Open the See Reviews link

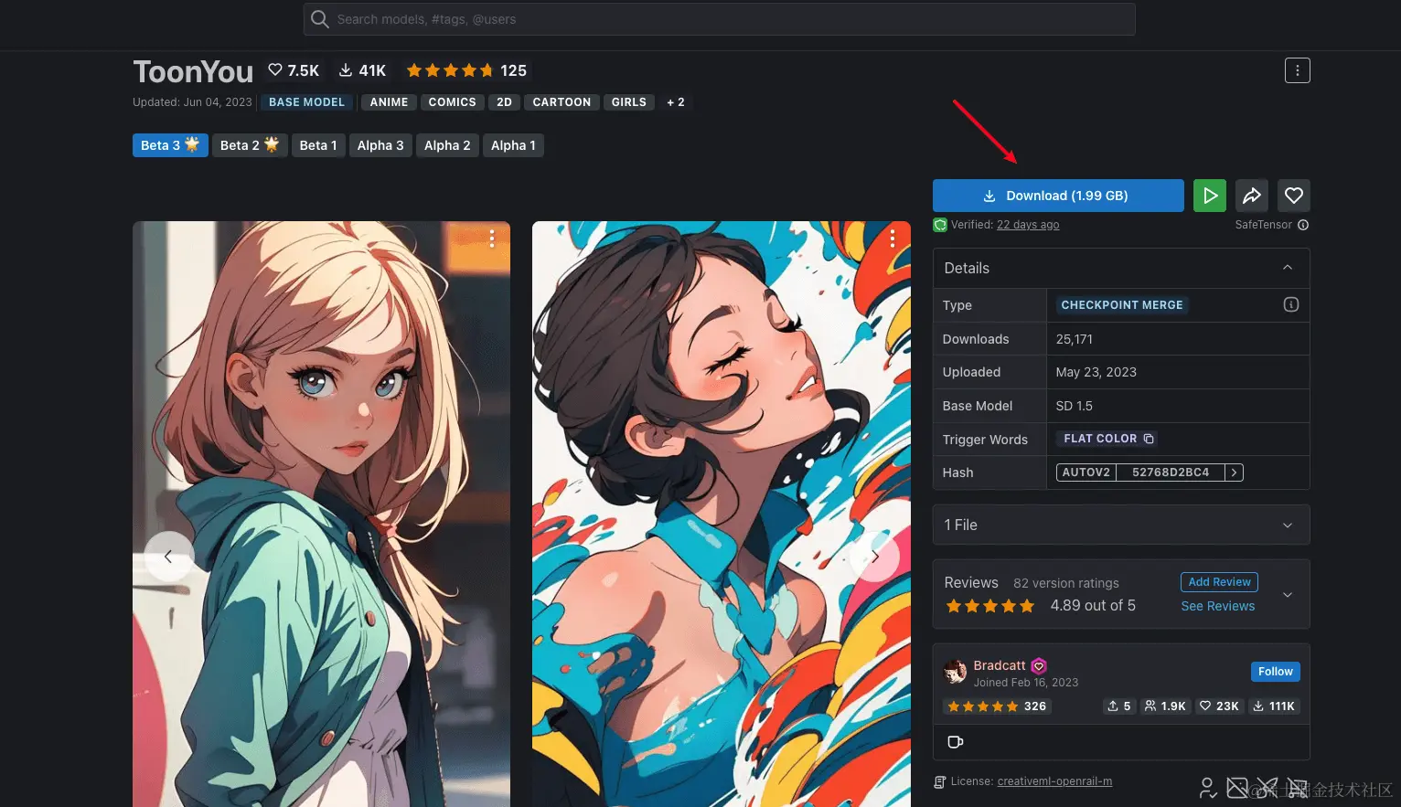tap(1218, 606)
